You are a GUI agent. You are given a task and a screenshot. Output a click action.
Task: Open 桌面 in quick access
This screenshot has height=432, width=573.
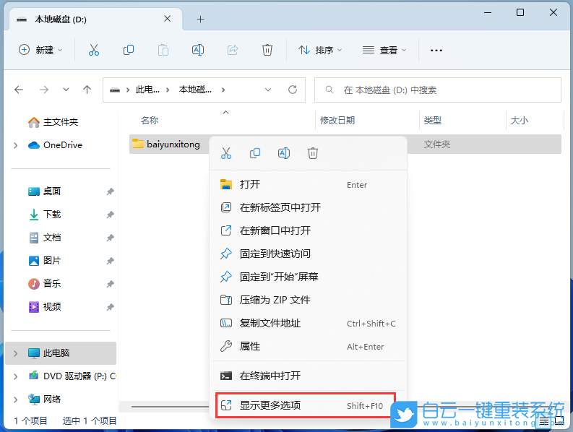click(x=45, y=191)
